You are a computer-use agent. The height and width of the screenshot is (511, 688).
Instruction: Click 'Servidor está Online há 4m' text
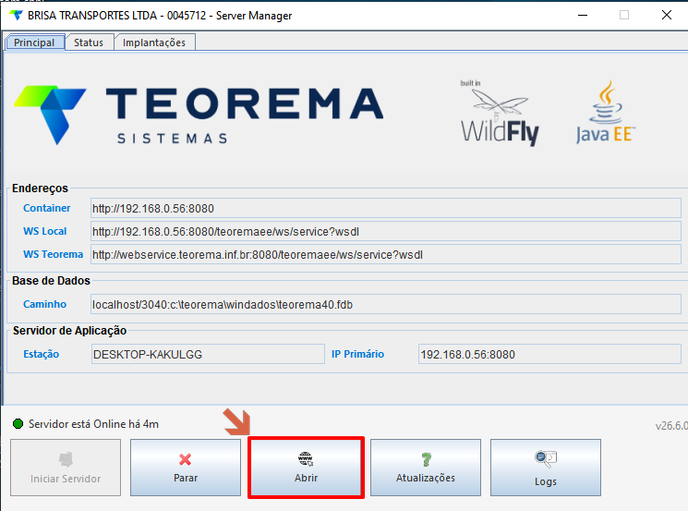93,424
